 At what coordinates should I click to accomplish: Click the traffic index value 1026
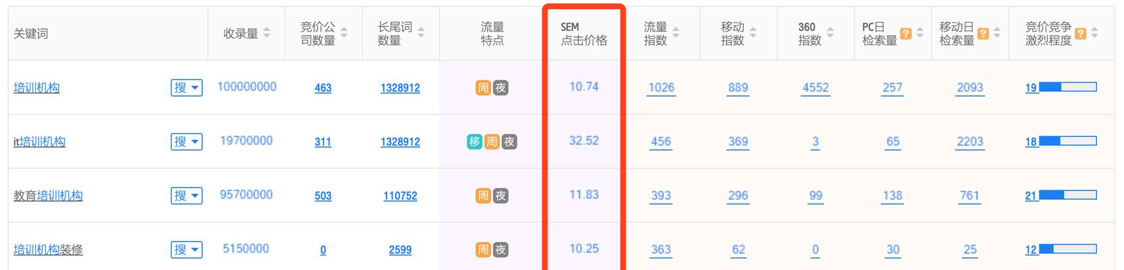(661, 88)
